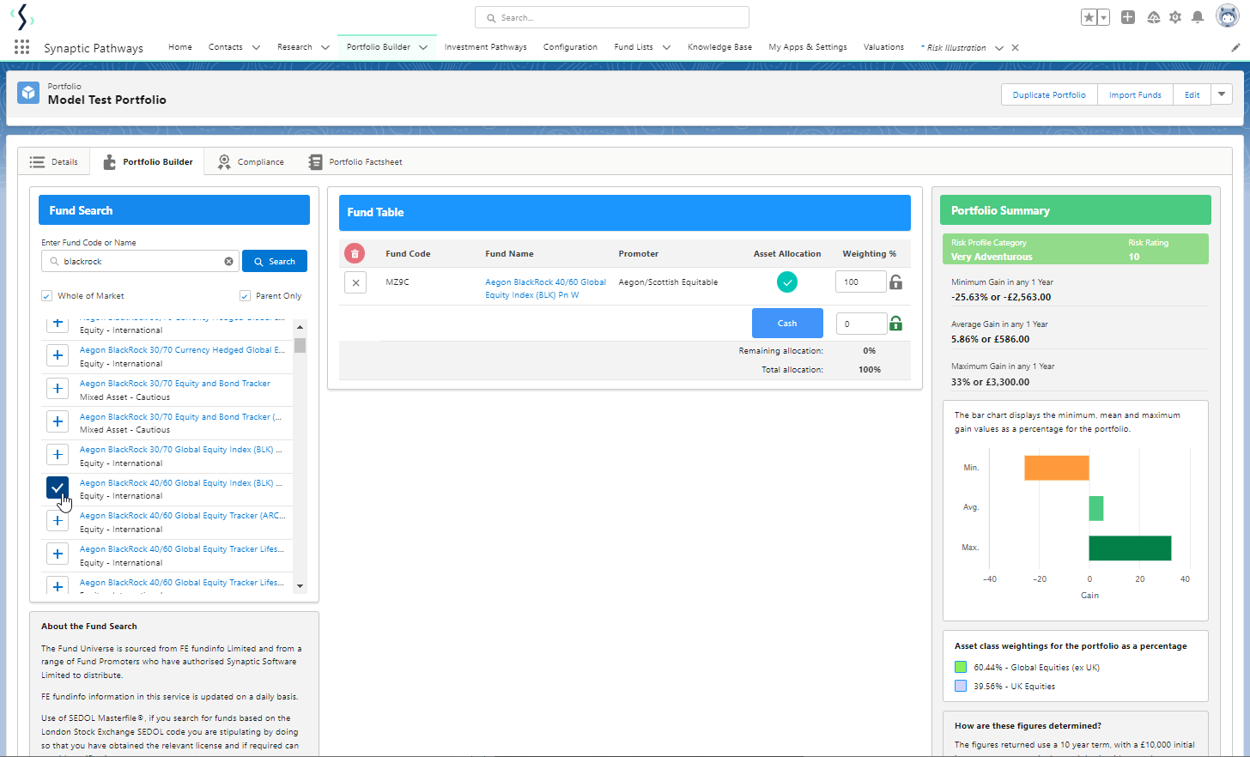The image size is (1250, 757).
Task: Click the fund list scrollbar up arrow
Action: [x=300, y=327]
